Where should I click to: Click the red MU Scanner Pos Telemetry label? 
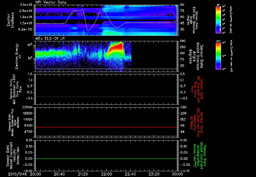[197, 122]
